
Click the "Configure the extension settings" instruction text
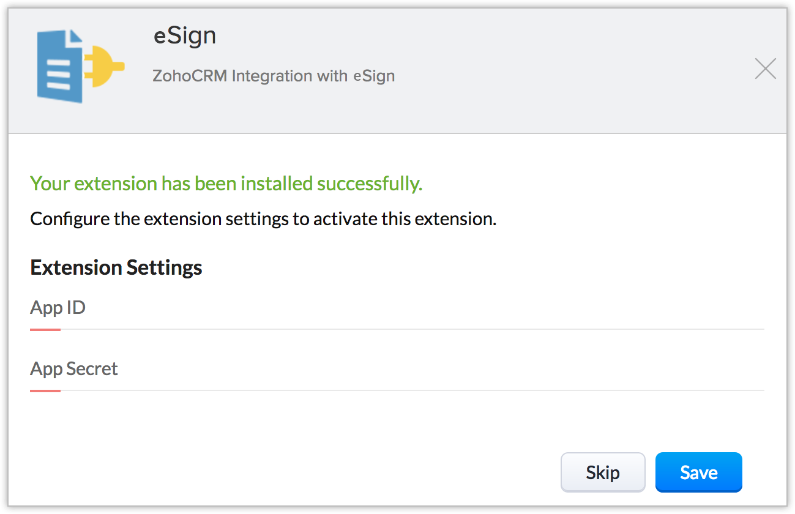(263, 219)
